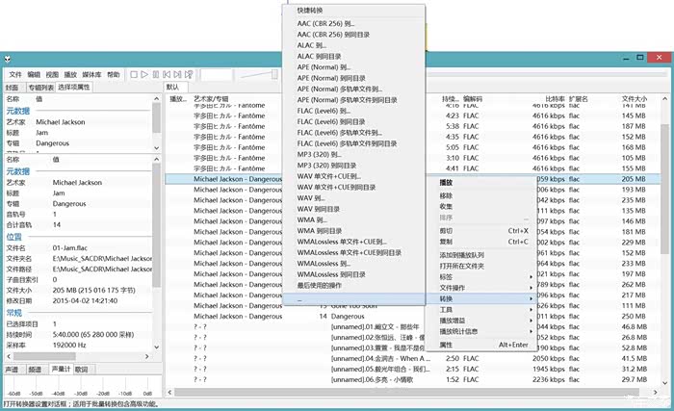
Task: Click the 文件大小 column header
Action: pos(635,98)
